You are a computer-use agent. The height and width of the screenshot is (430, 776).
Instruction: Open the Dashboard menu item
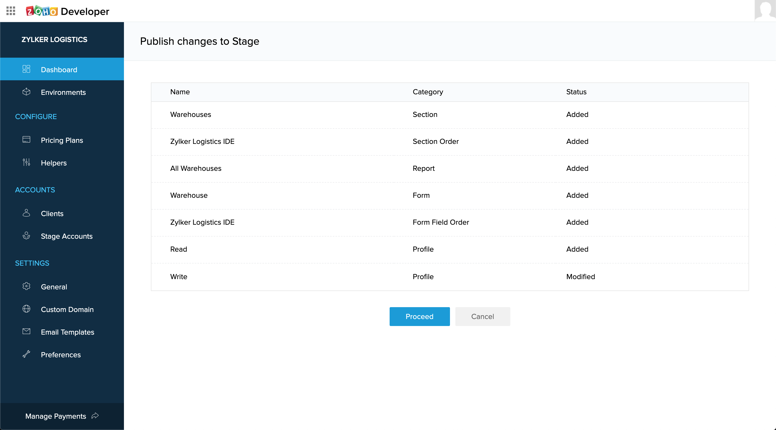[59, 70]
